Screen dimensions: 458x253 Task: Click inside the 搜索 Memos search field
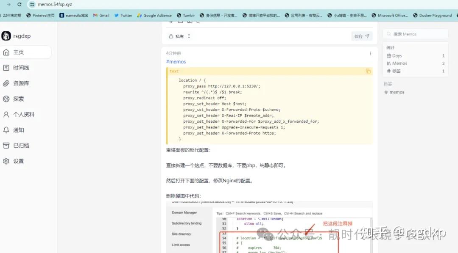tap(415, 33)
